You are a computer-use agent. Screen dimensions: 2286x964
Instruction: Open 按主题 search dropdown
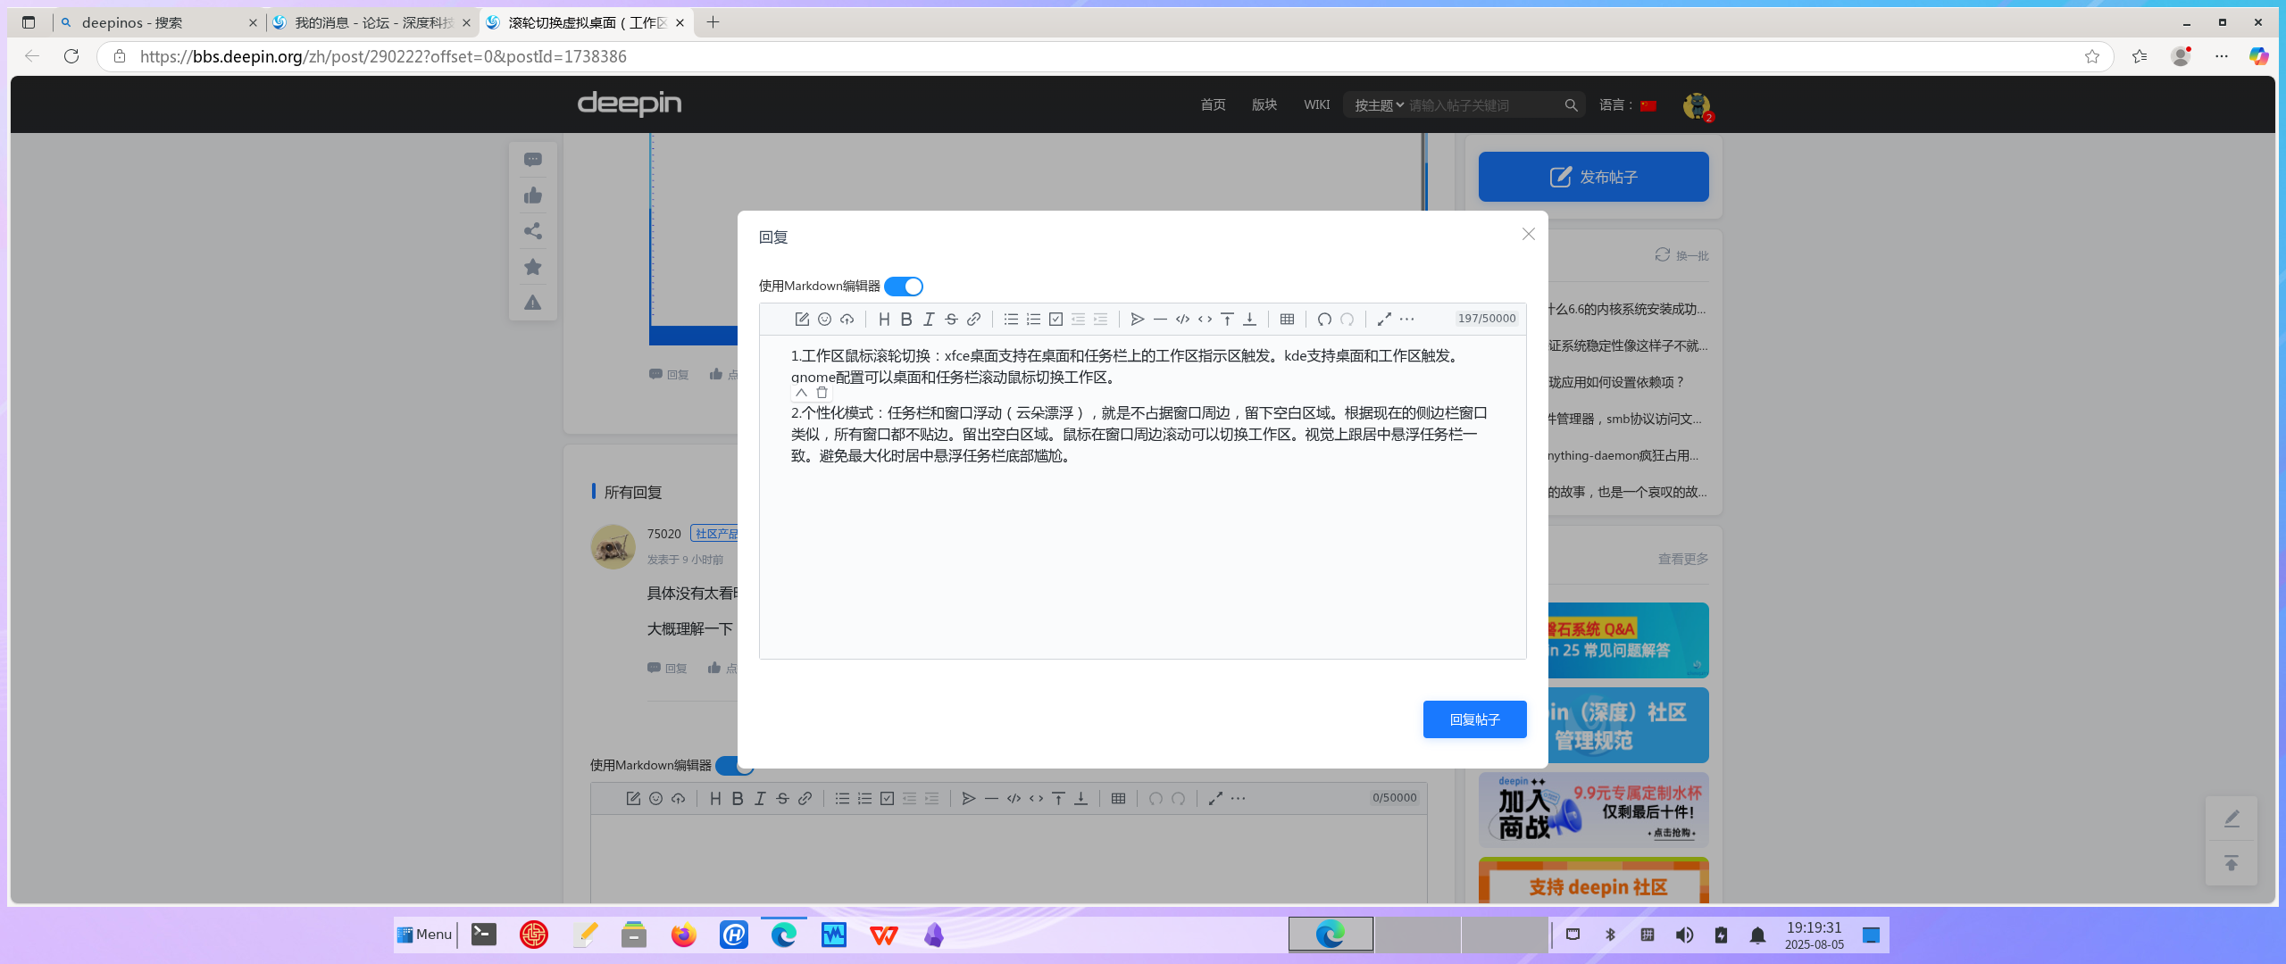point(1379,105)
